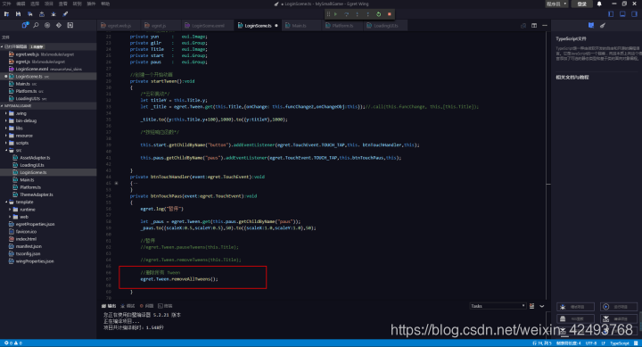This screenshot has width=642, height=347.
Task: Click the TypeScript language mode in status bar
Action: [x=620, y=343]
